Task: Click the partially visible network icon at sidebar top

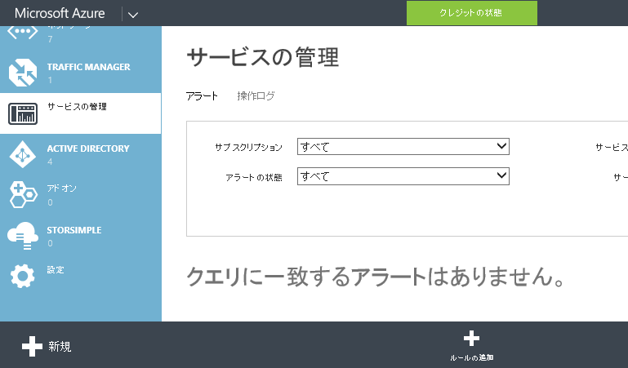Action: pos(23,33)
